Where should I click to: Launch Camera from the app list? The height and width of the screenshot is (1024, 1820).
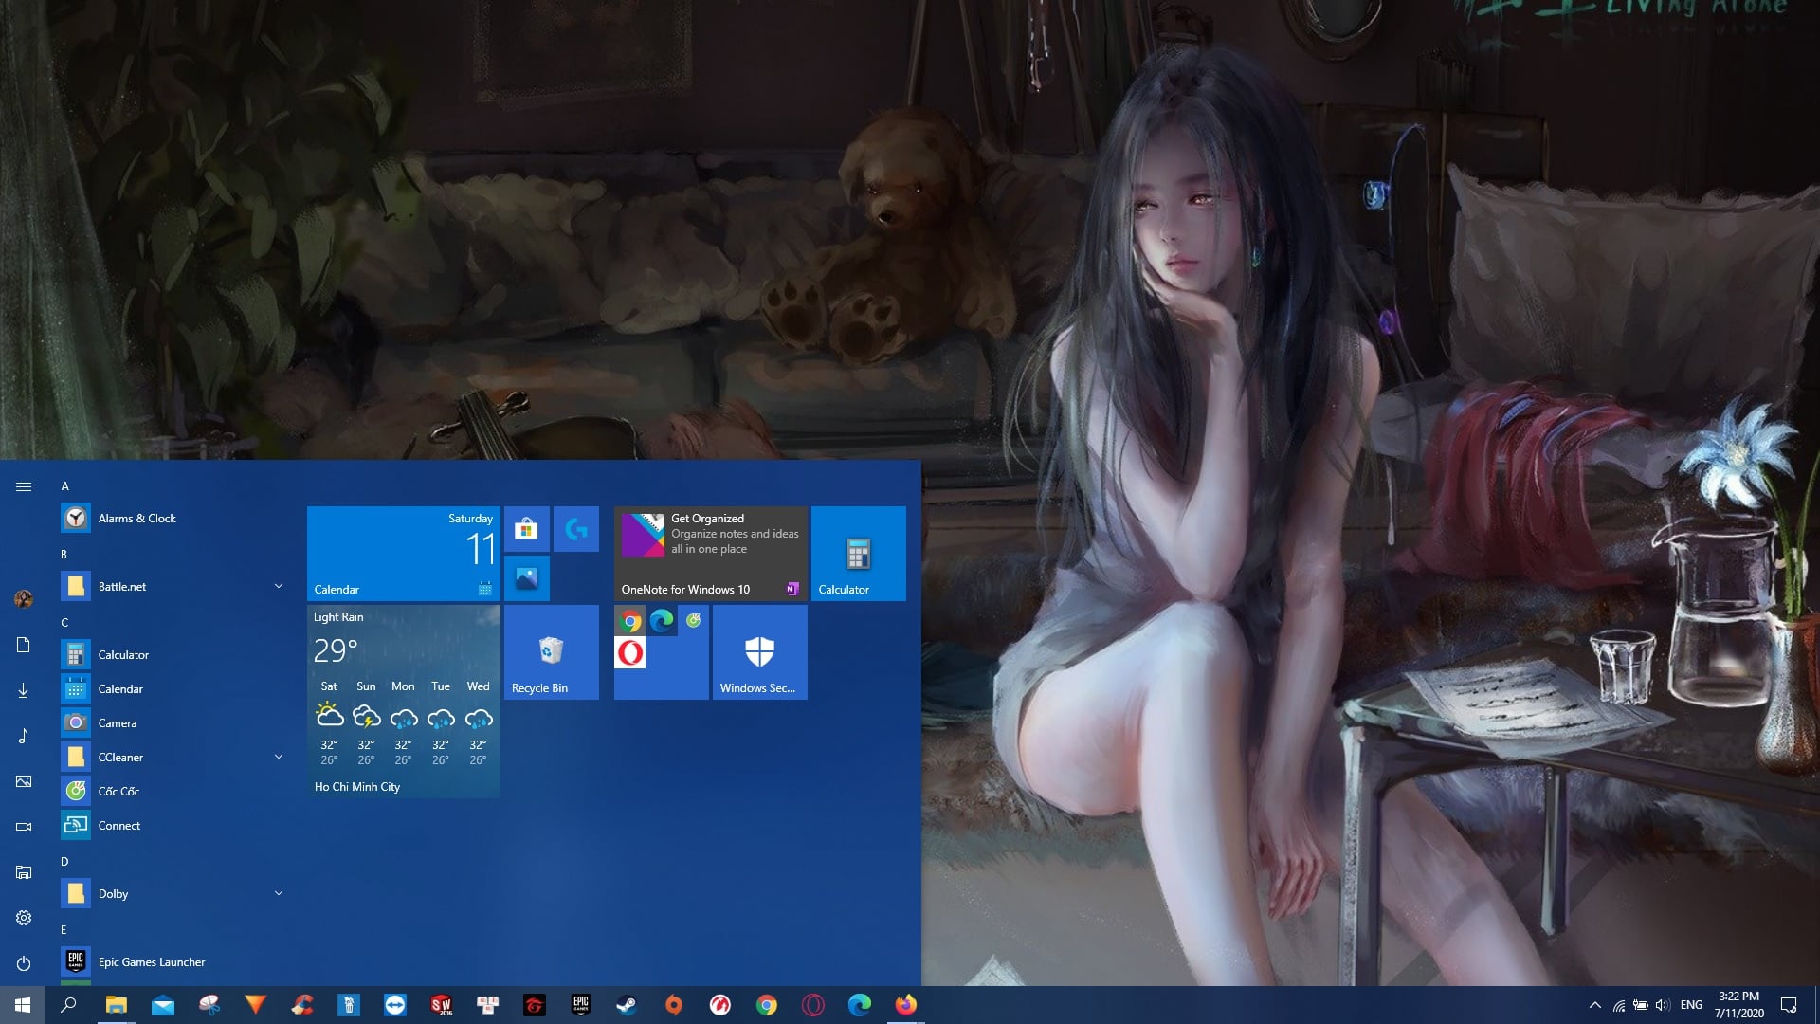coord(174,723)
